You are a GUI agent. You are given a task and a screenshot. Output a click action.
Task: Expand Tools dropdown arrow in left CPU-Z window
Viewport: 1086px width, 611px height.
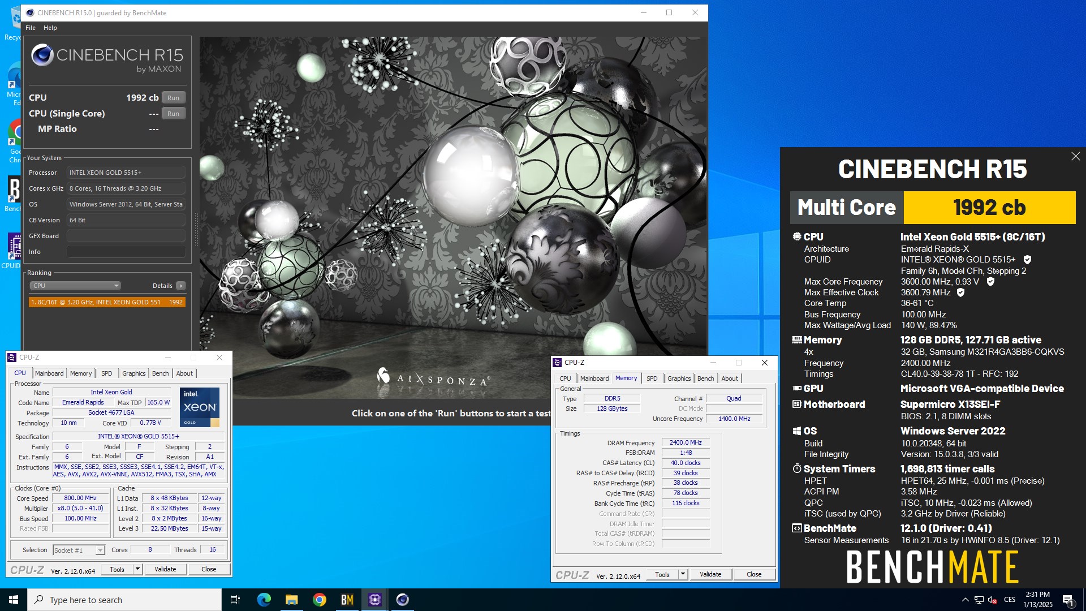(137, 569)
